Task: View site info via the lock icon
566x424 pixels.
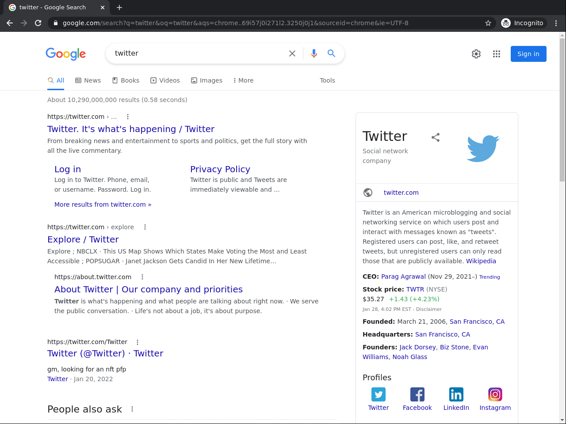Action: (56, 23)
